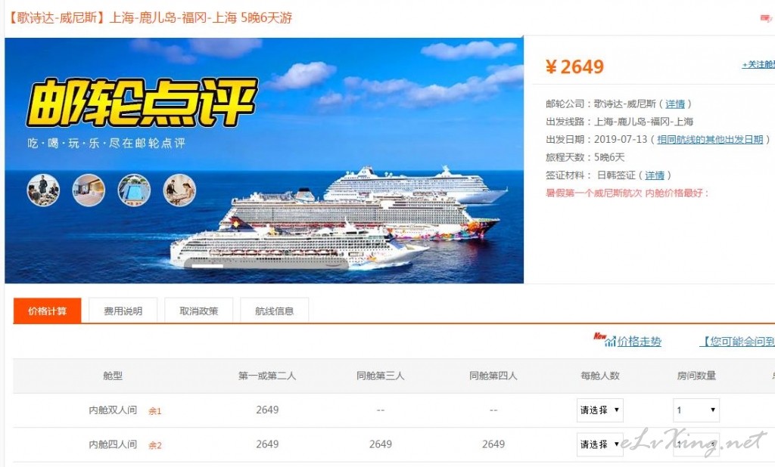Open 详情 link next to cruise company

[675, 104]
